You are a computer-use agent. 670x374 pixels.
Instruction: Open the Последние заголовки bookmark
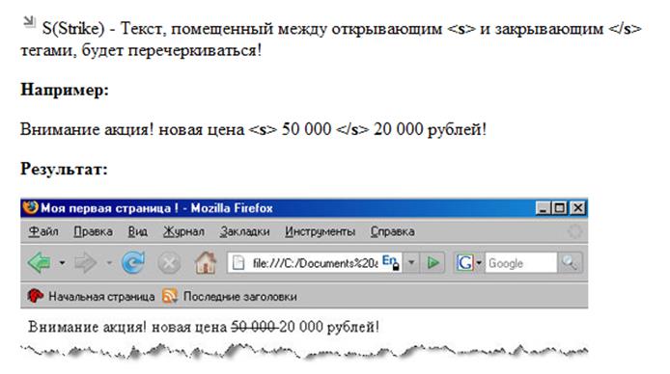tap(230, 296)
